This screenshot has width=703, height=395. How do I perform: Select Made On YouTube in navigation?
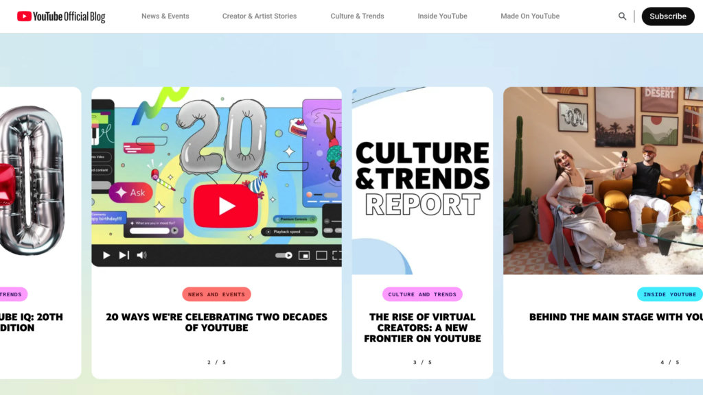point(529,16)
